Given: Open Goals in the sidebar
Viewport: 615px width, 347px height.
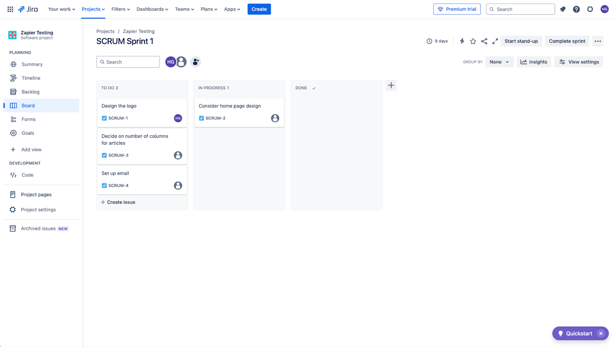Looking at the screenshot, I should pyautogui.click(x=41, y=133).
